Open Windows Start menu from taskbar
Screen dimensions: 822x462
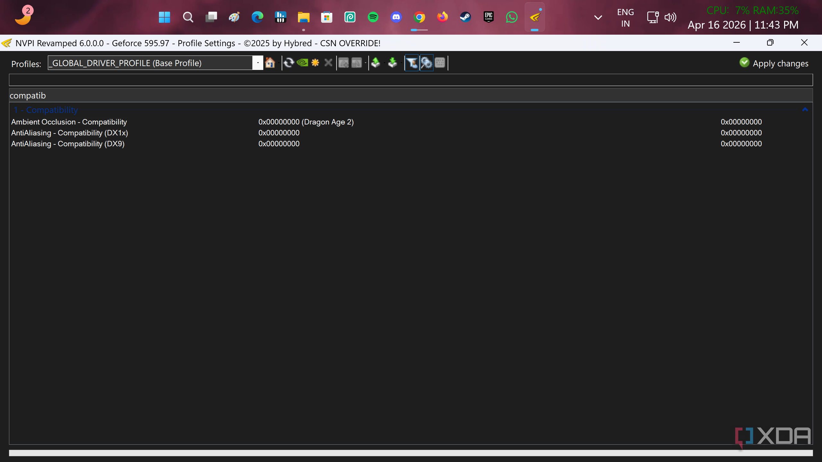point(164,17)
